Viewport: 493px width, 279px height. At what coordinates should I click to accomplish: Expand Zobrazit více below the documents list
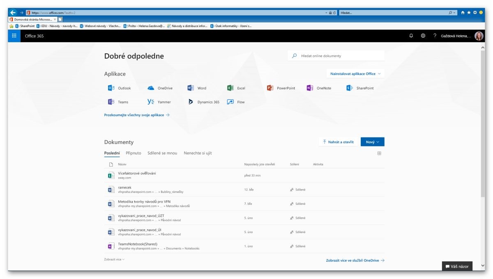[x=114, y=259]
